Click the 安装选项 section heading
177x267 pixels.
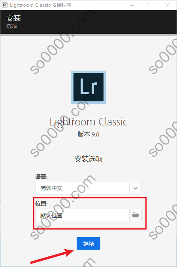[88, 159]
